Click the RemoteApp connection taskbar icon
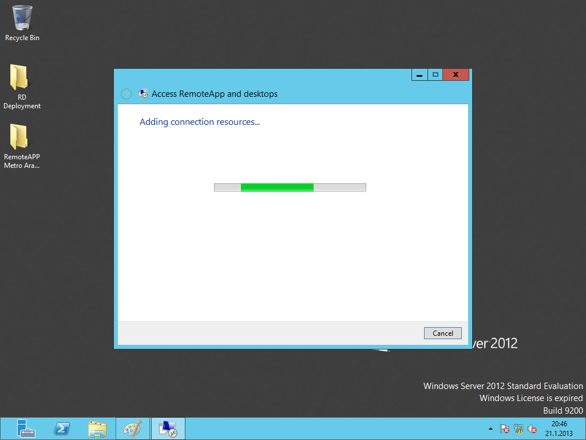586x440 pixels. click(x=168, y=429)
